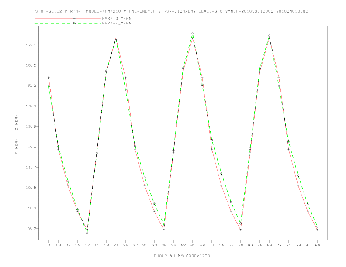Click x-axis tick label 39

point(173,245)
